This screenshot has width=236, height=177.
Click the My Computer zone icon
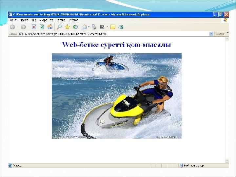click(182, 166)
